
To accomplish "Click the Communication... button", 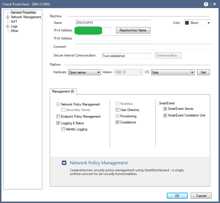I will click(168, 55).
